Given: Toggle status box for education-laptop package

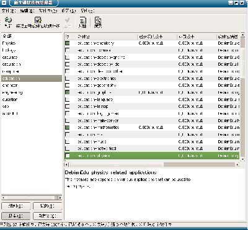Looking at the screenshot, I should [68, 107].
